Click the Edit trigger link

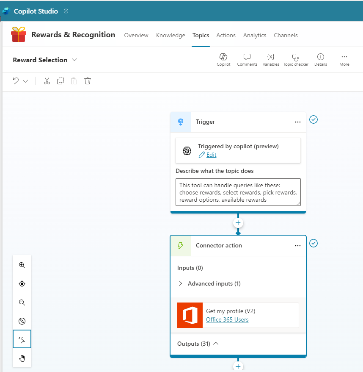(x=211, y=155)
